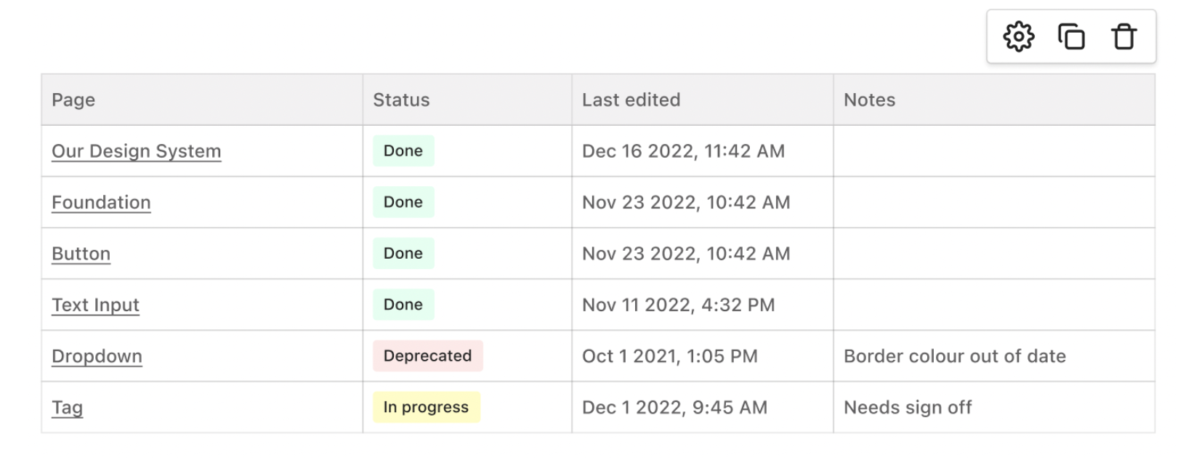Screen dimensions: 1199x458
Task: Click the note "Needs sign off"
Action: [907, 407]
